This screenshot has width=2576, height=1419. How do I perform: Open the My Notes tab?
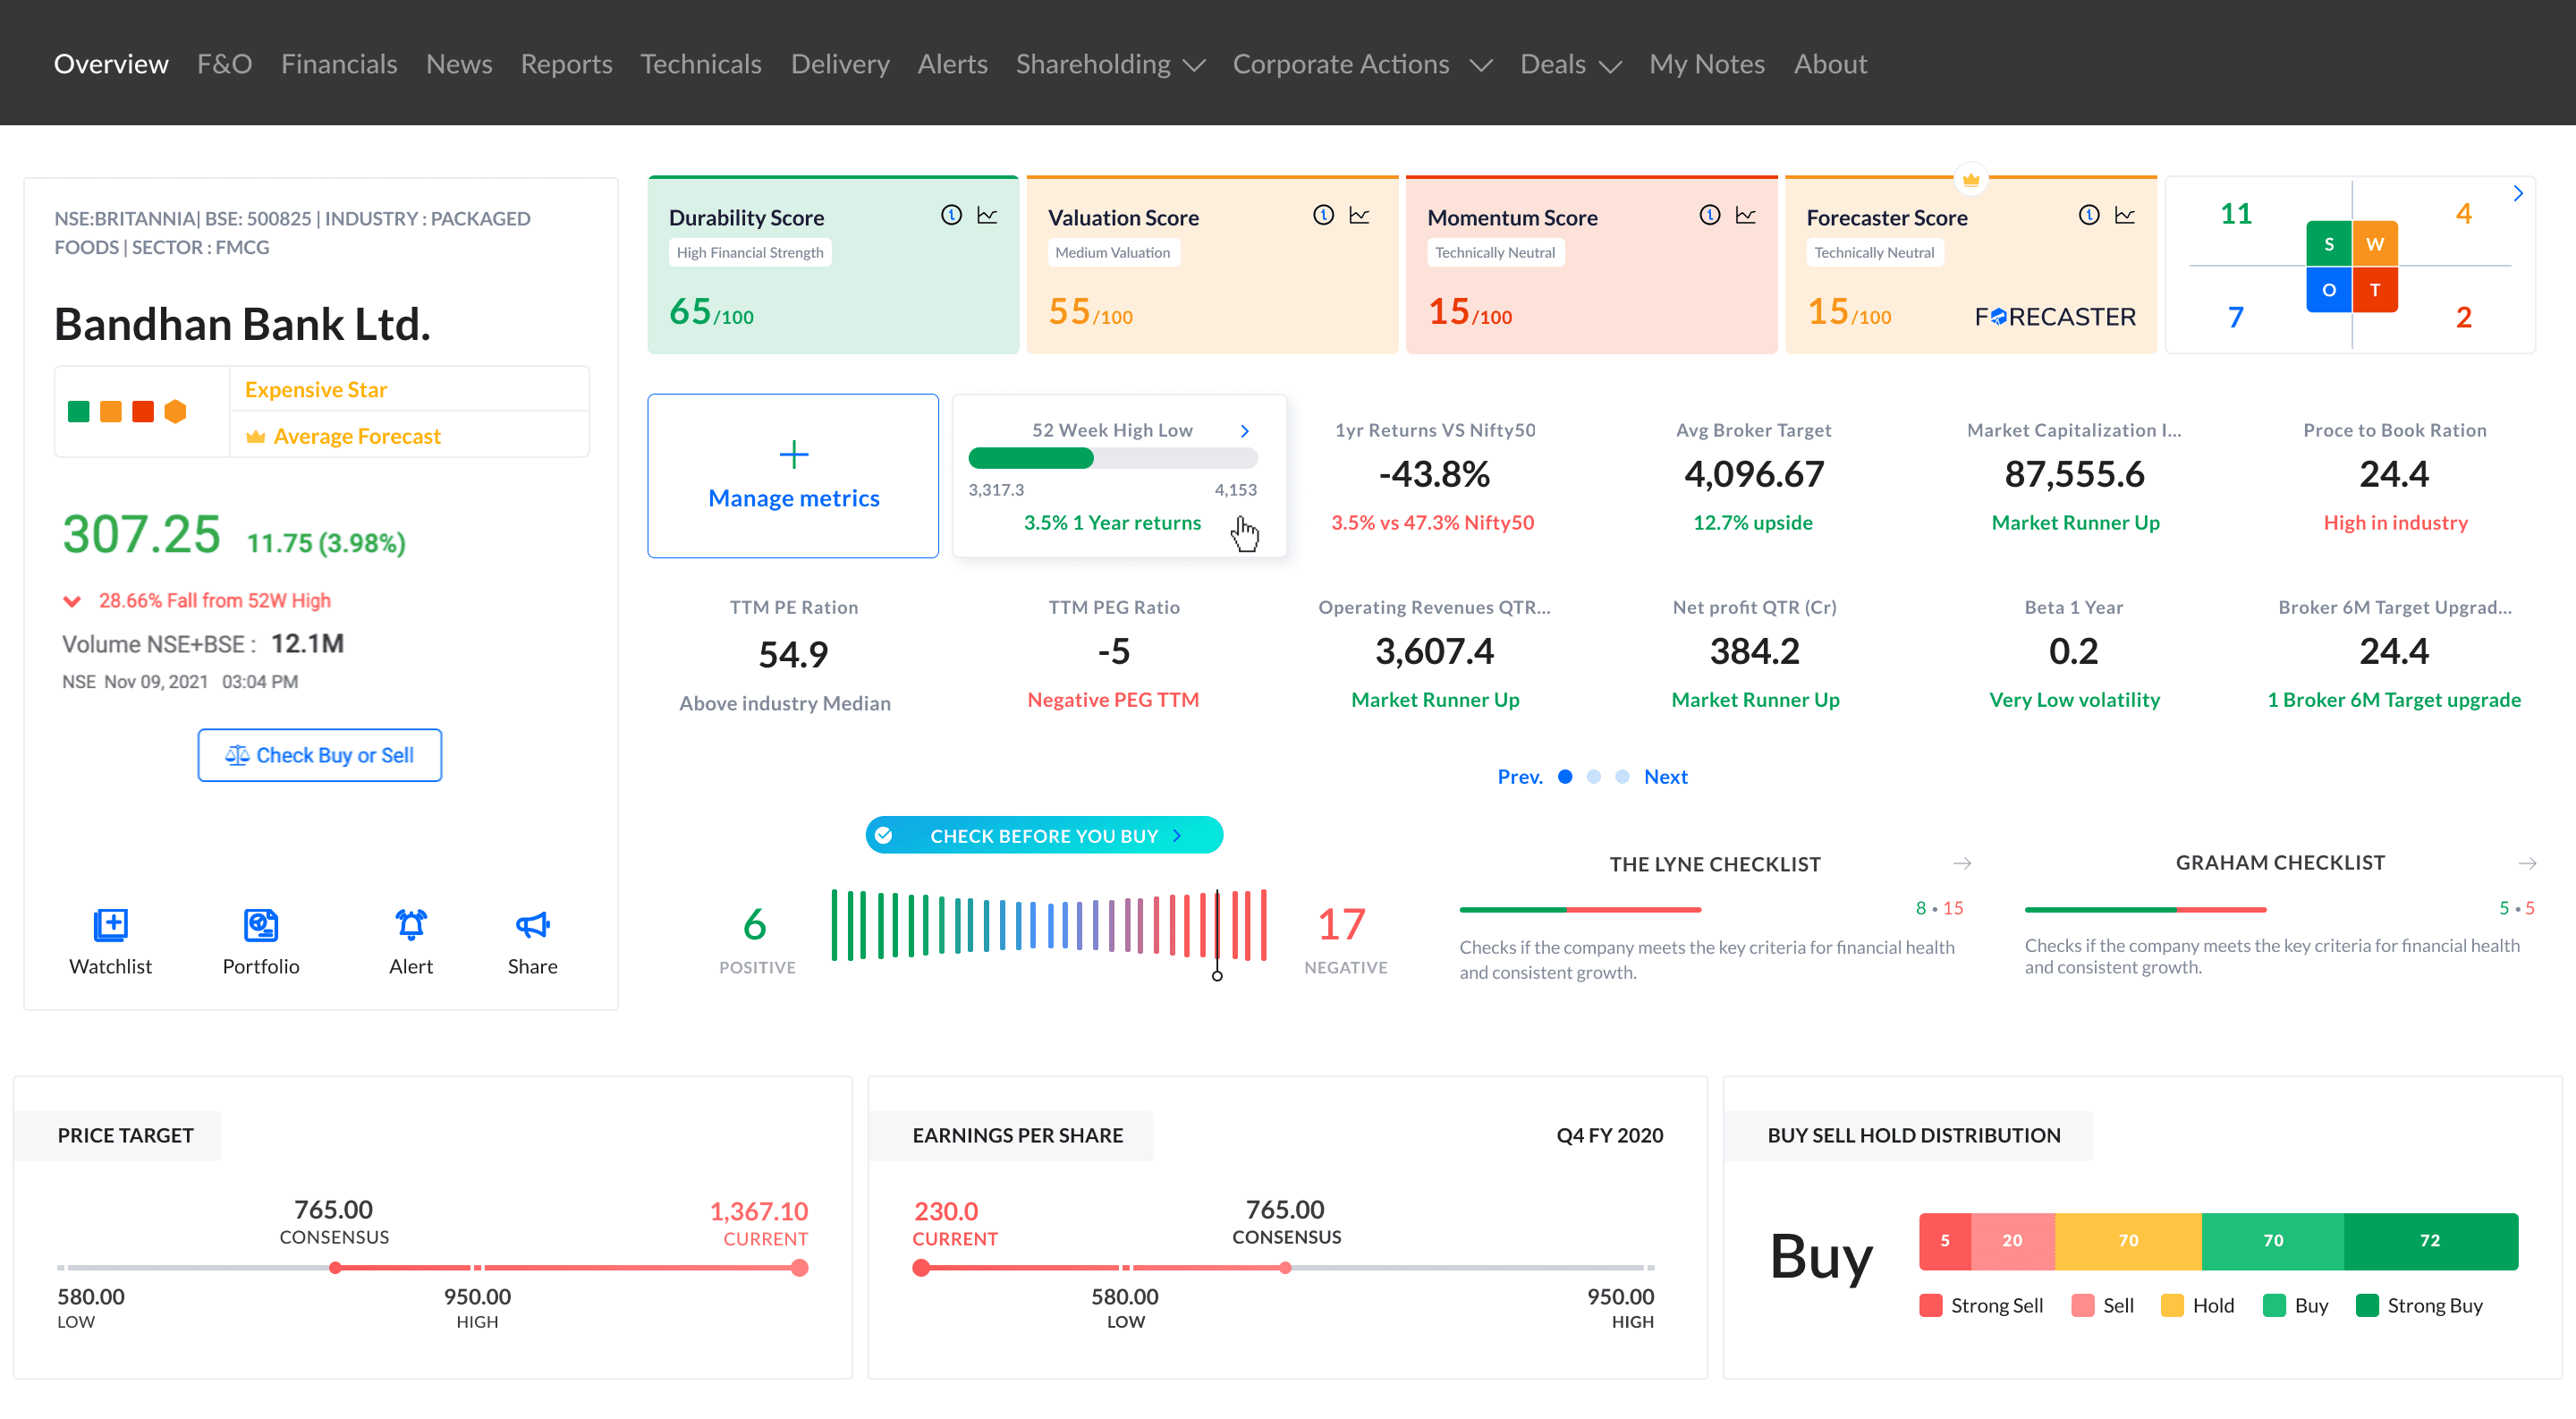click(1707, 64)
